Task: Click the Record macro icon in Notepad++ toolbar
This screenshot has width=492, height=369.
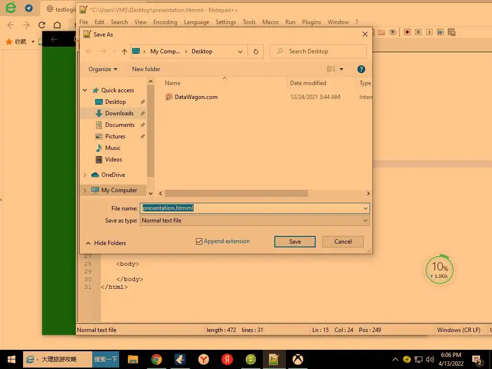Action: (407, 32)
